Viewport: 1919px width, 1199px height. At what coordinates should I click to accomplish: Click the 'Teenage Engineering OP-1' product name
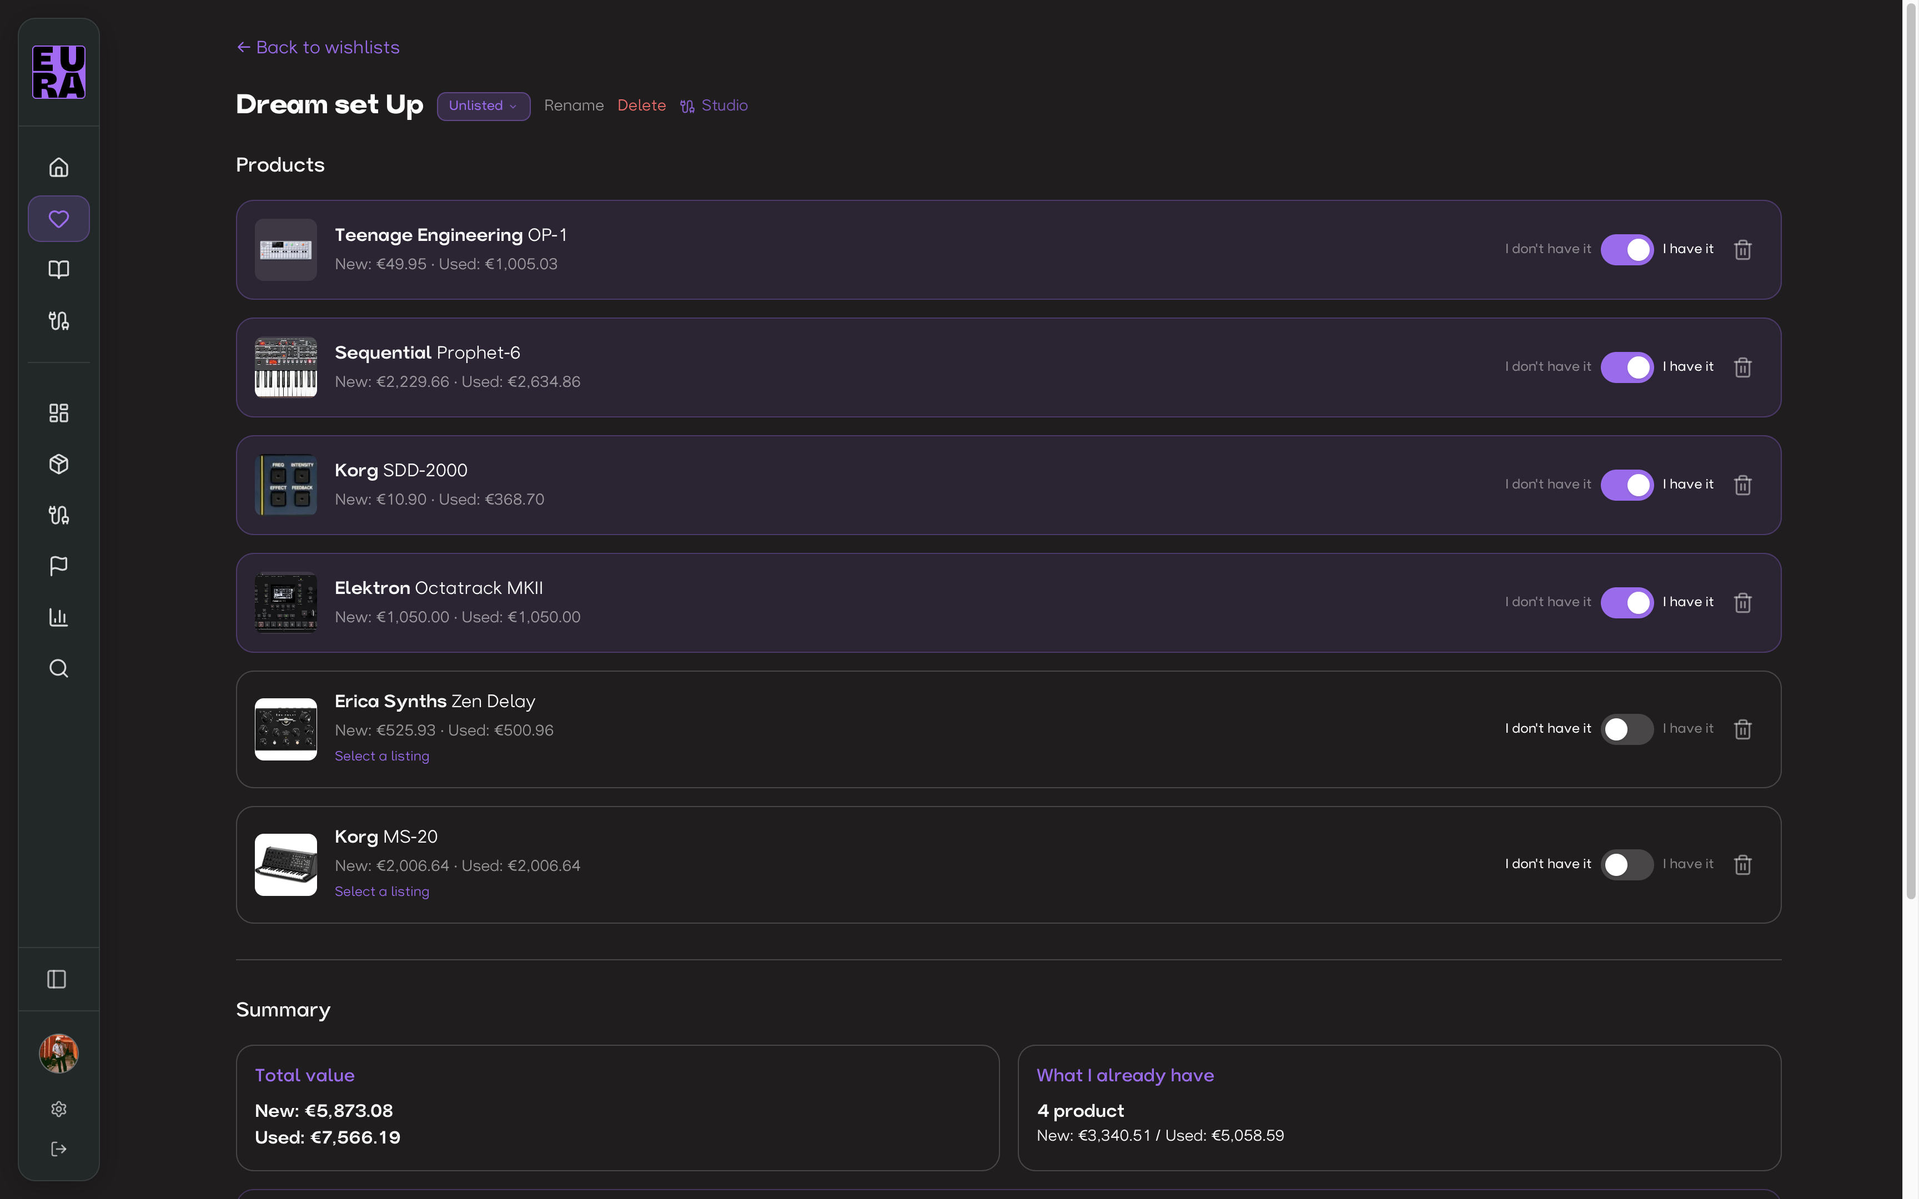[450, 235]
